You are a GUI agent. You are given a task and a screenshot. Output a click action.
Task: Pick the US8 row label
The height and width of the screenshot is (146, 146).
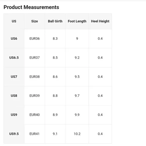[x=14, y=96]
